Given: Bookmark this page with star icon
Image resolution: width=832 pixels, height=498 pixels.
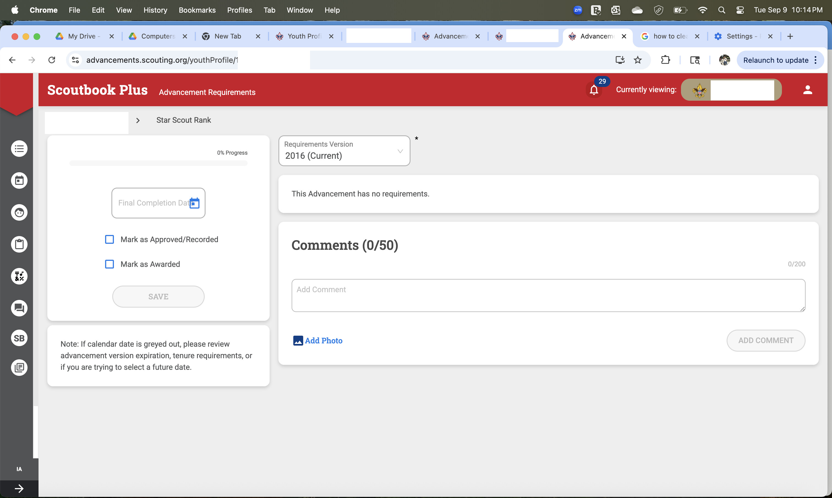Looking at the screenshot, I should 637,60.
